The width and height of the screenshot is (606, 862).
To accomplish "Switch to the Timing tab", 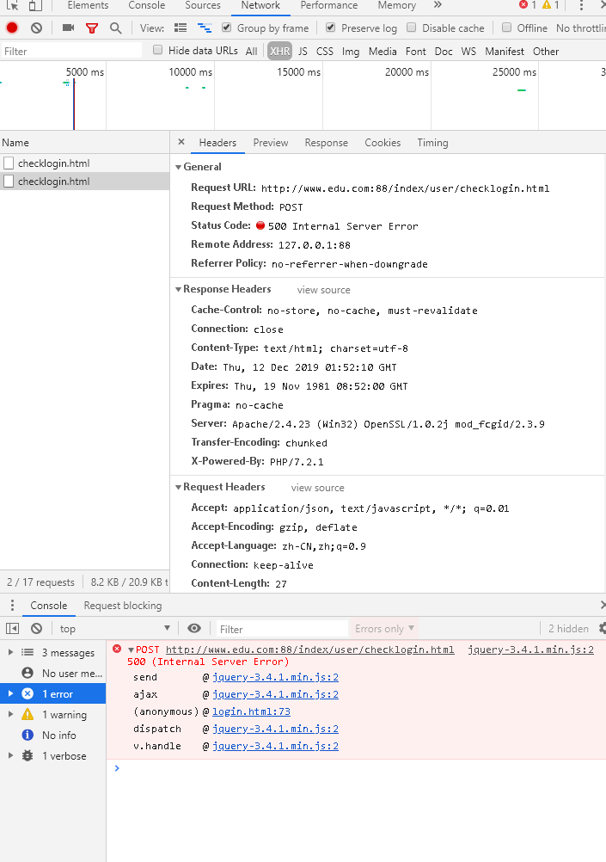I will pos(432,143).
